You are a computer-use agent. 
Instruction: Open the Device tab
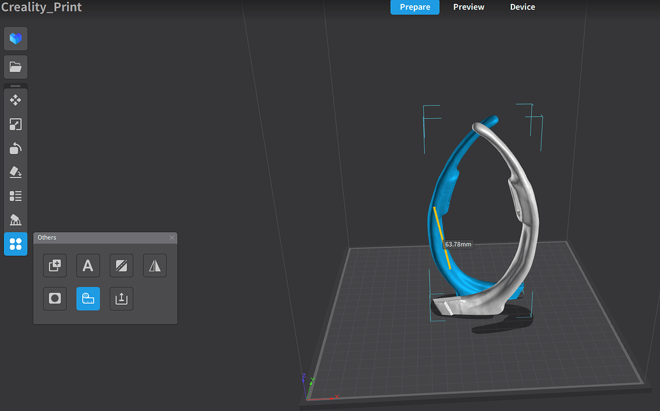pyautogui.click(x=522, y=7)
